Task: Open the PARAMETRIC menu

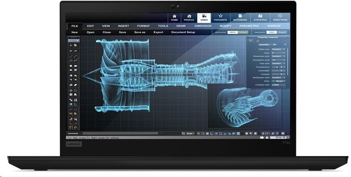Action: 249,26
